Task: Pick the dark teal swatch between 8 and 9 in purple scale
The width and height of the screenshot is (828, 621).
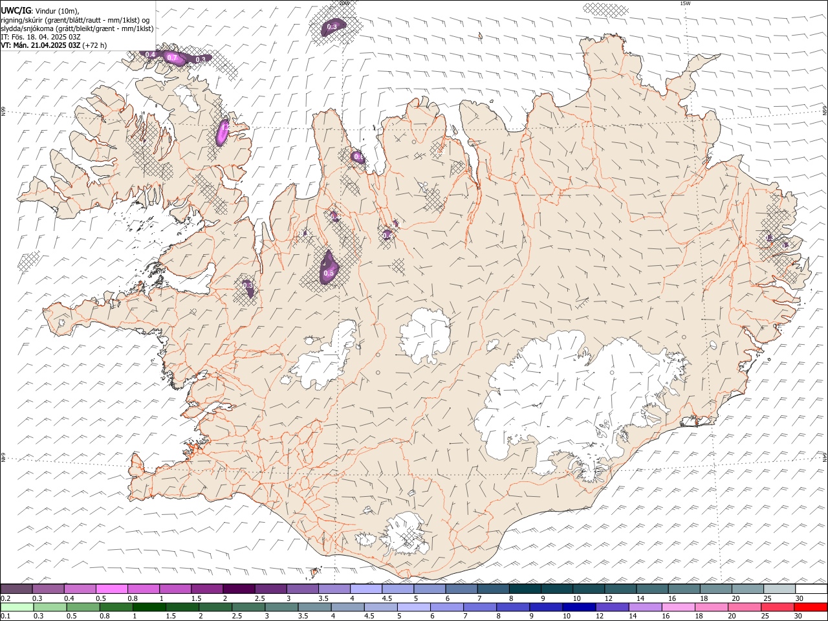Action: [525, 589]
